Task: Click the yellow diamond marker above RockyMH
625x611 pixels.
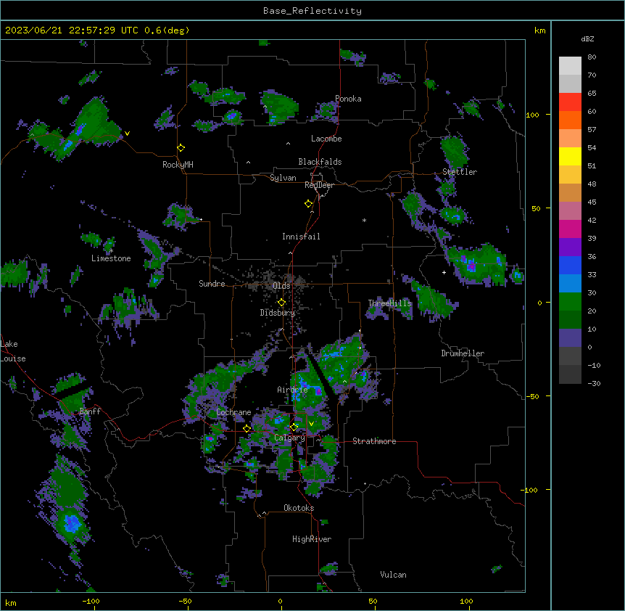Action: click(181, 148)
